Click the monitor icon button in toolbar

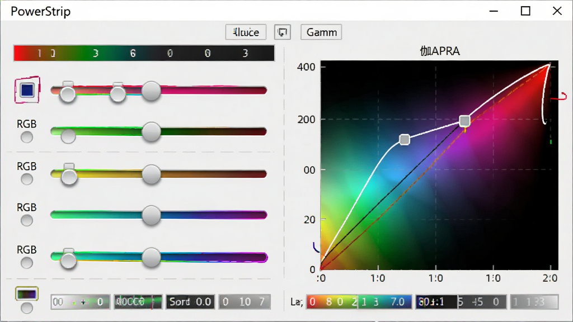[x=283, y=32]
